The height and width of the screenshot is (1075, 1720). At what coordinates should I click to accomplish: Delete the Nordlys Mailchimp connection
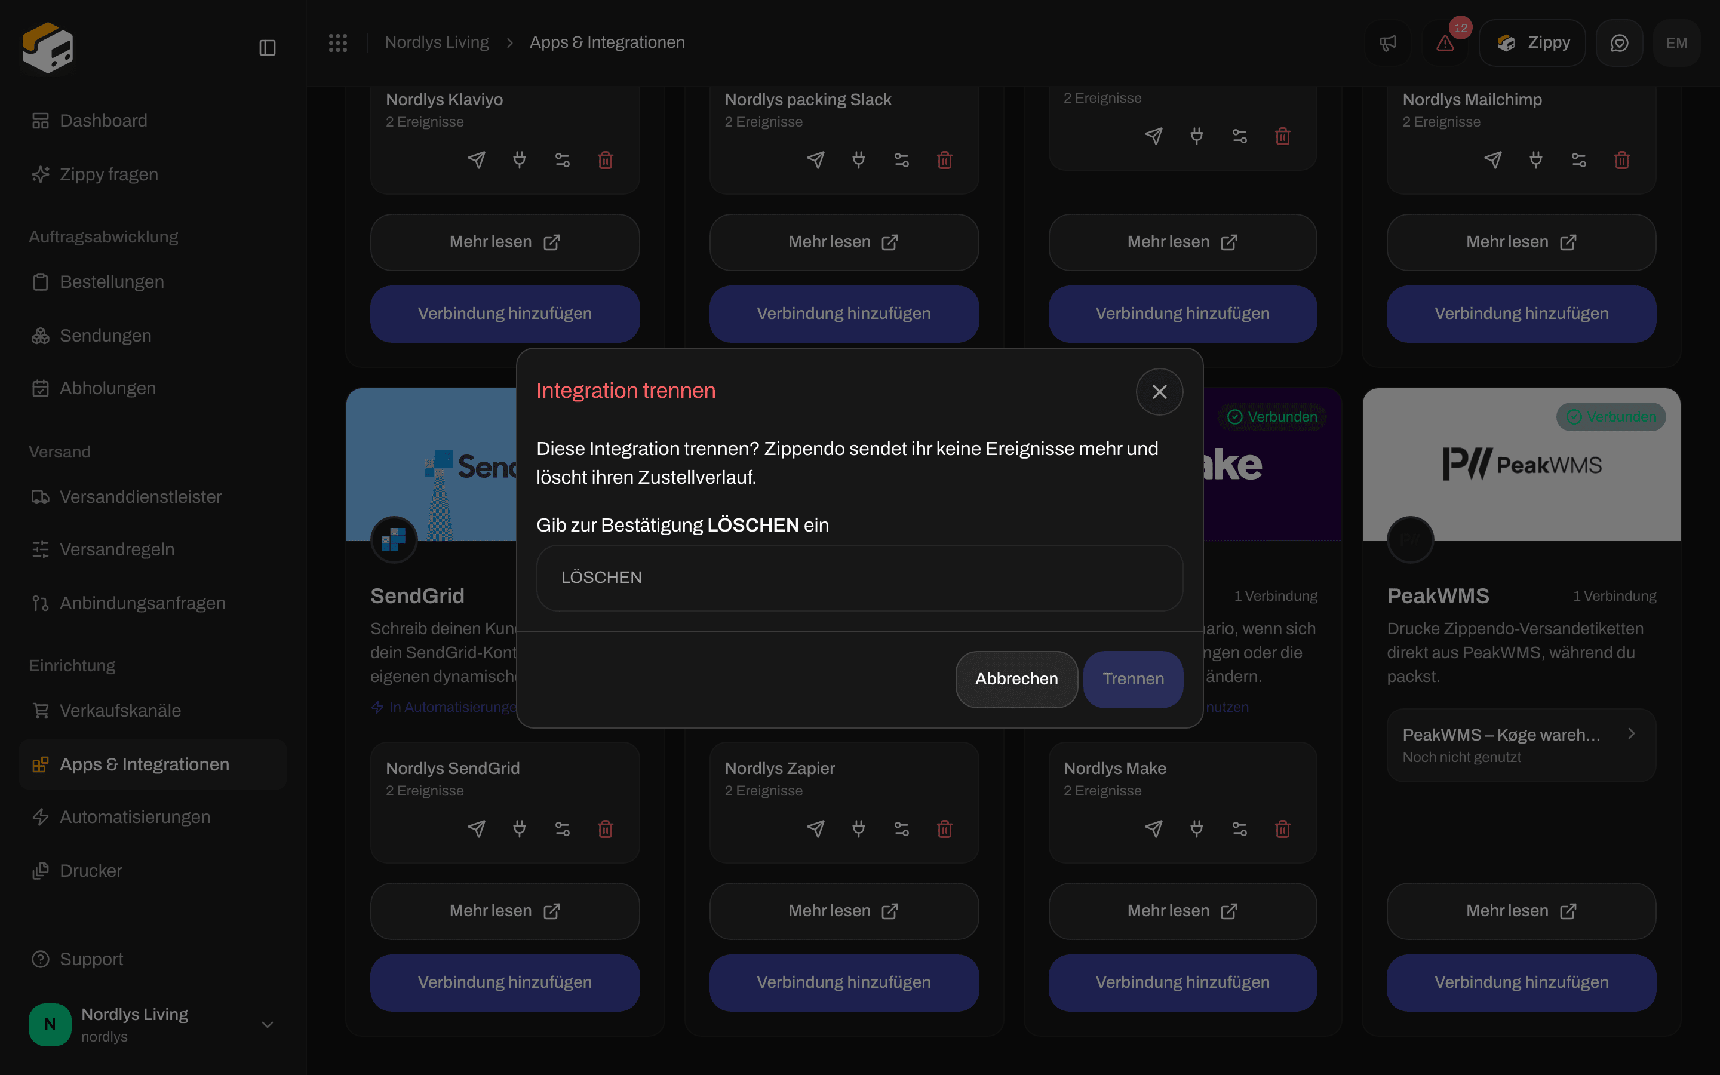point(1622,160)
